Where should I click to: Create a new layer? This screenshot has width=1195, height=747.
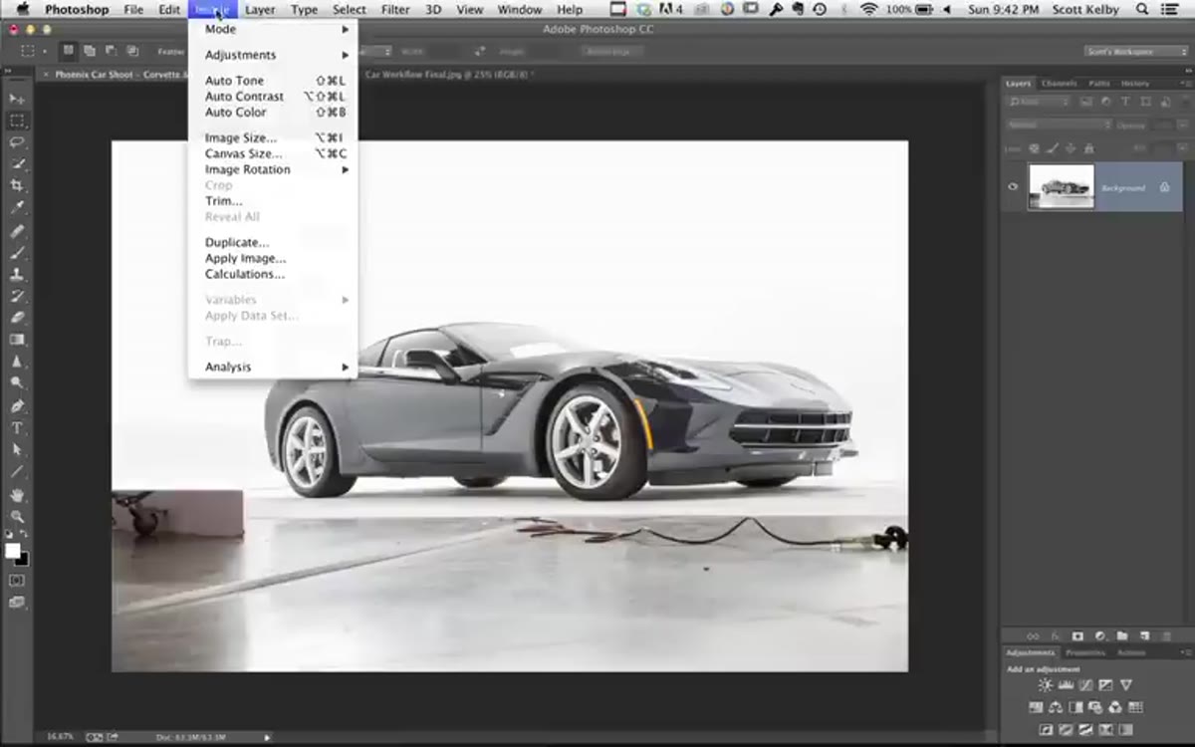[1144, 635]
